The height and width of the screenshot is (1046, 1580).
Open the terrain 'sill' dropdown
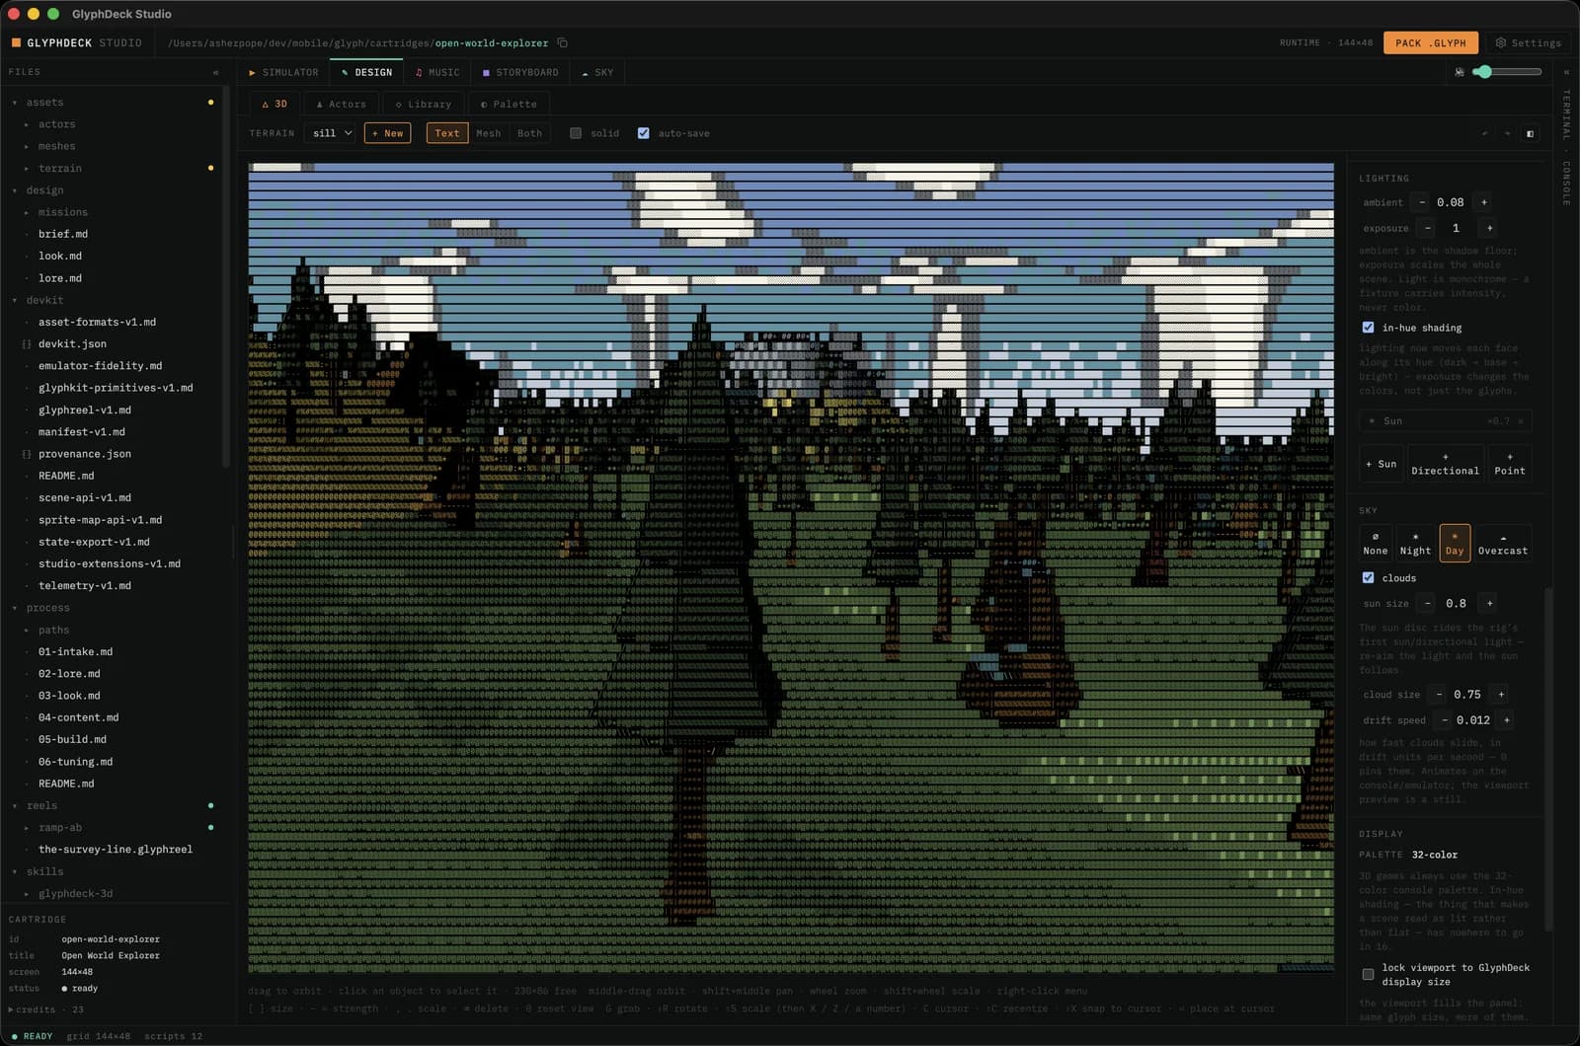332,133
